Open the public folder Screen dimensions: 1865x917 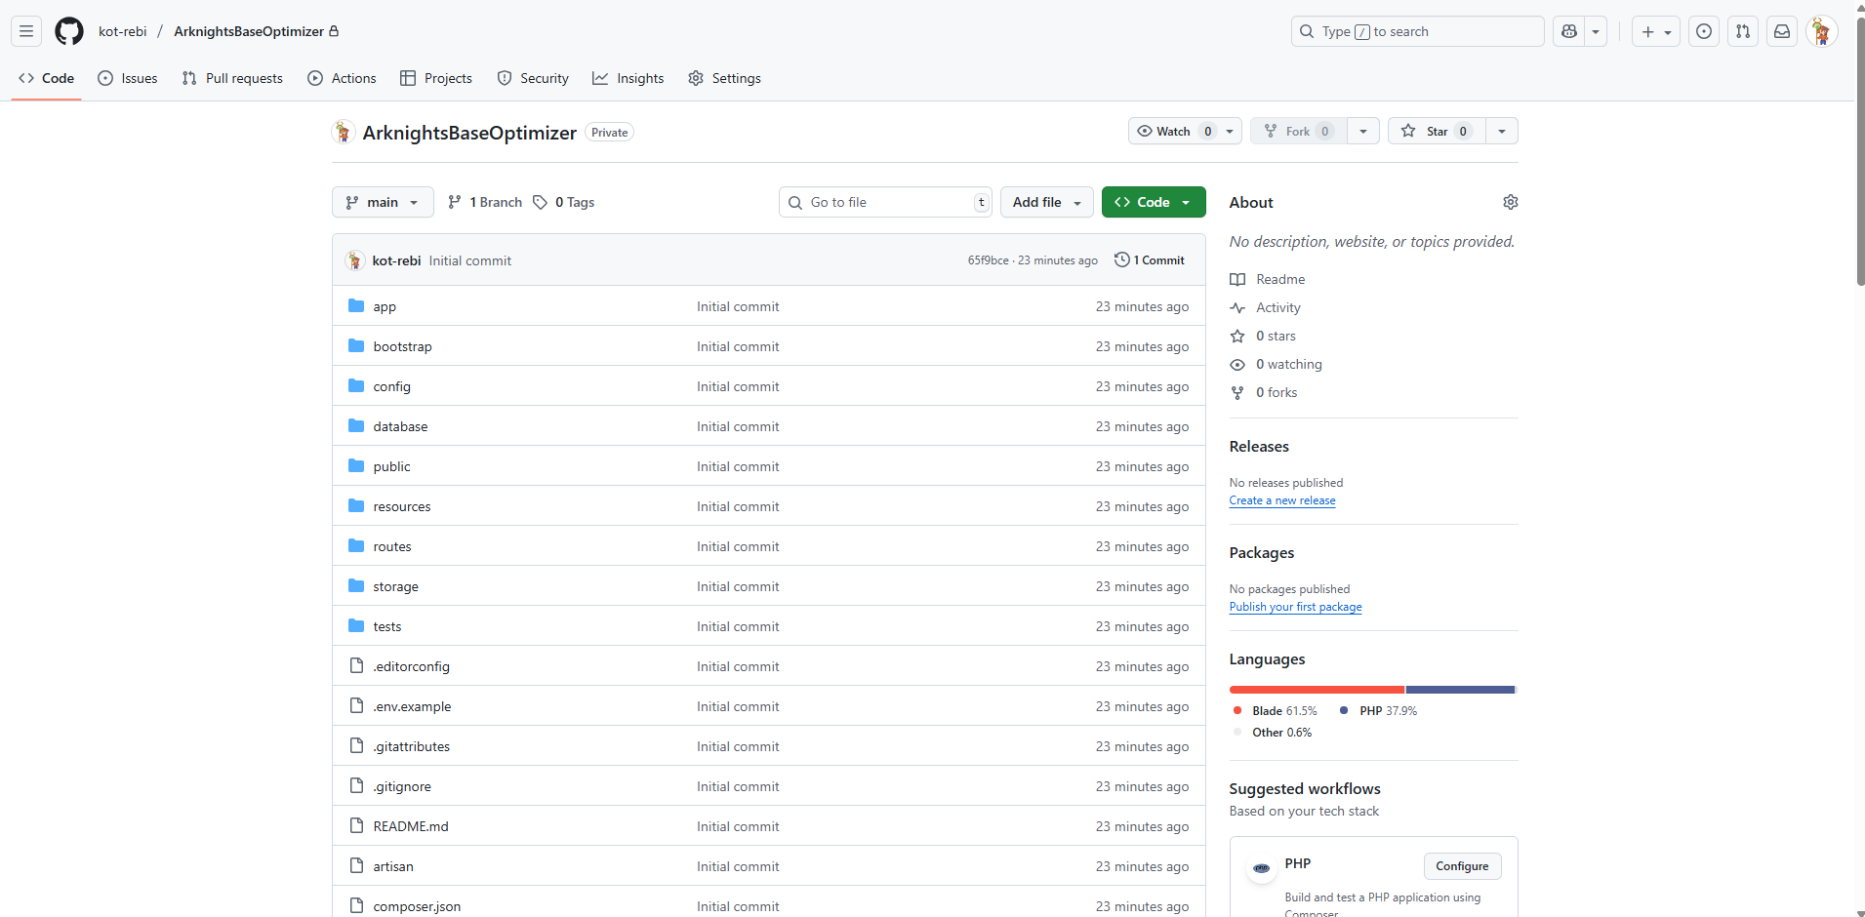click(x=391, y=466)
